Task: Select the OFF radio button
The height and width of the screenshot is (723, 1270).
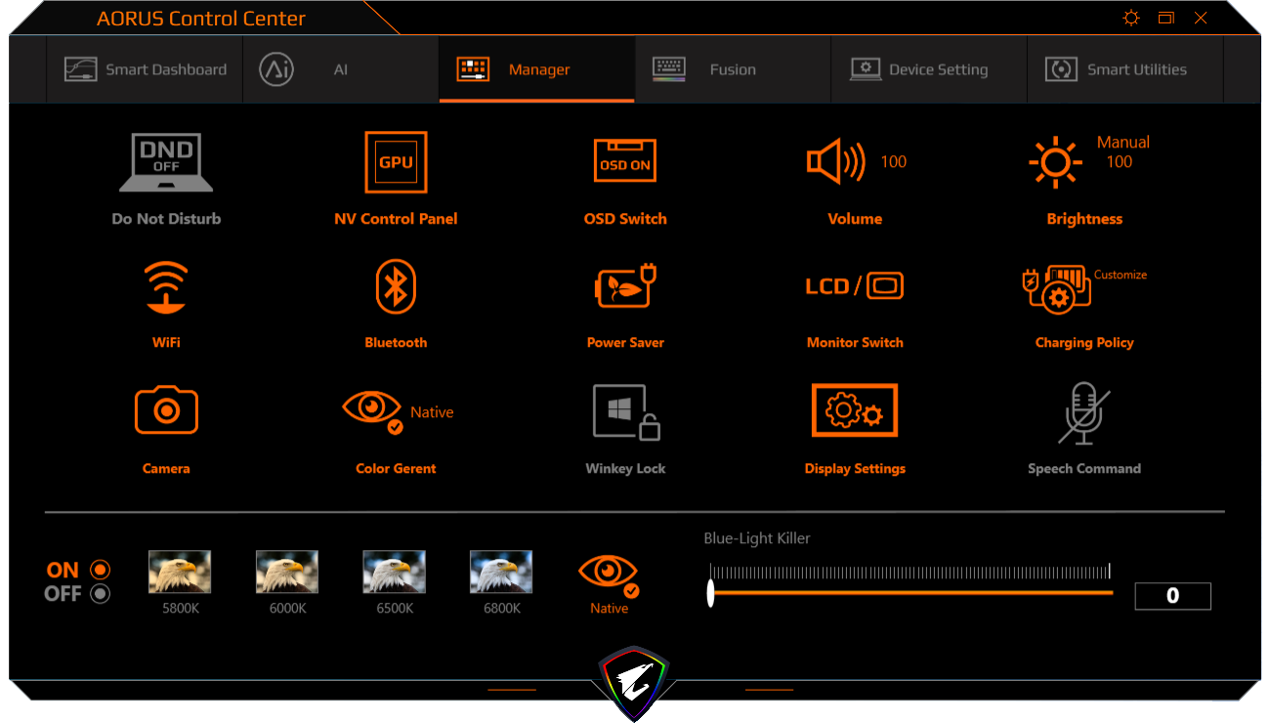Action: [x=100, y=593]
